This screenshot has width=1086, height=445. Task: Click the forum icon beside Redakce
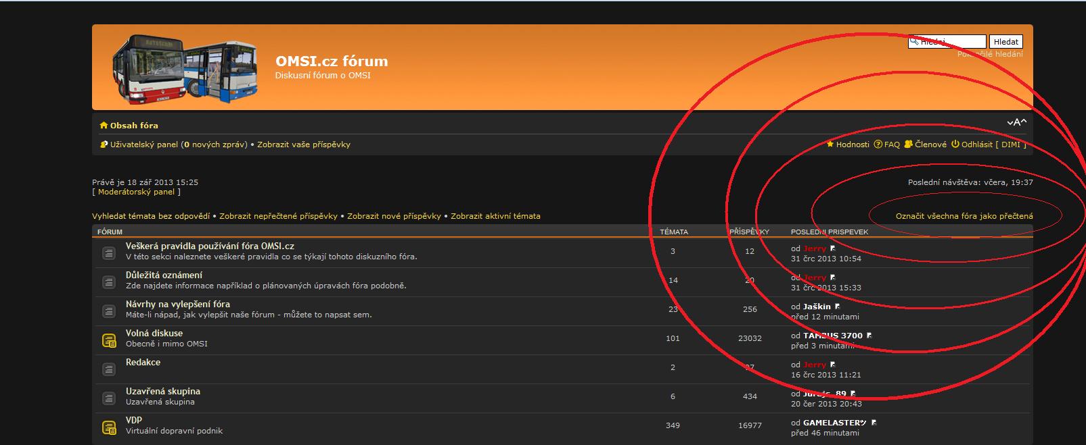coord(109,369)
